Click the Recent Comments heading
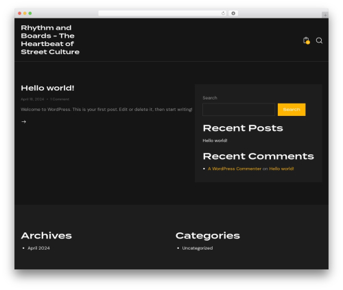The width and height of the screenshot is (343, 290). pyautogui.click(x=259, y=156)
